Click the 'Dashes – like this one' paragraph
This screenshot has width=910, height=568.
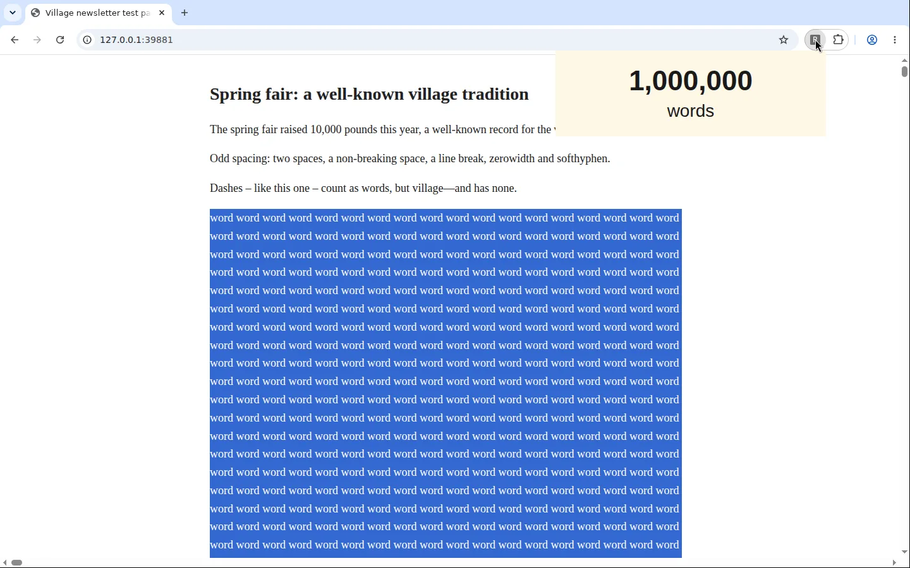[363, 188]
